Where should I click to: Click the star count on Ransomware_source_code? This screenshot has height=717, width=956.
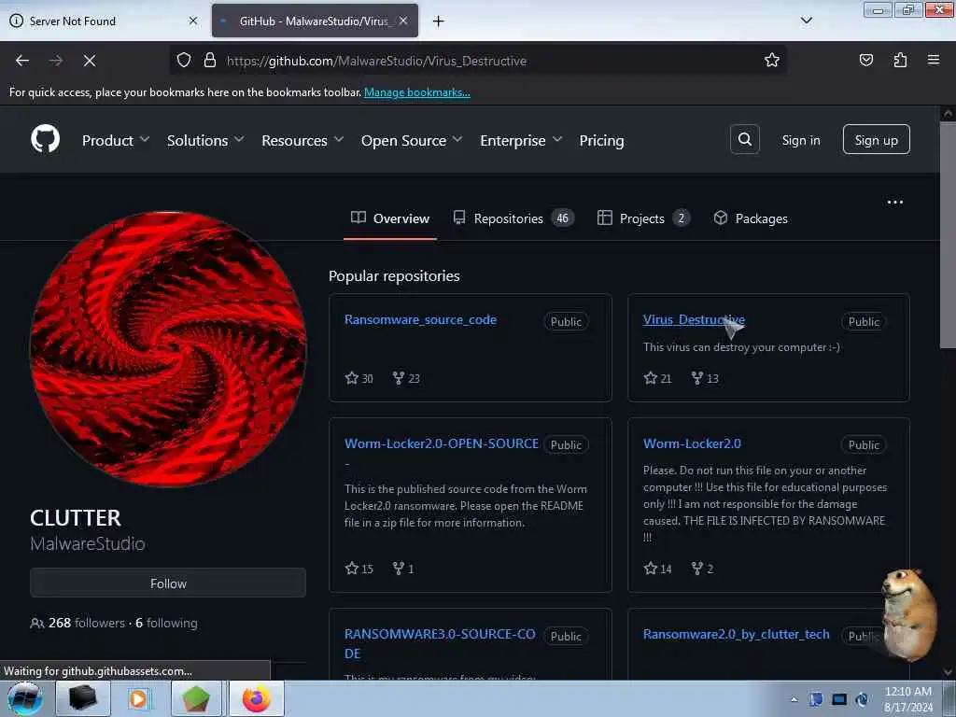tap(359, 378)
